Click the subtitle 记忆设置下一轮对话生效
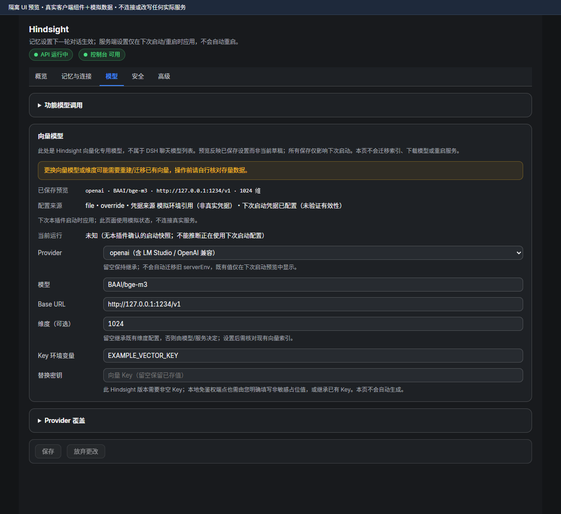This screenshot has width=561, height=514. point(136,42)
